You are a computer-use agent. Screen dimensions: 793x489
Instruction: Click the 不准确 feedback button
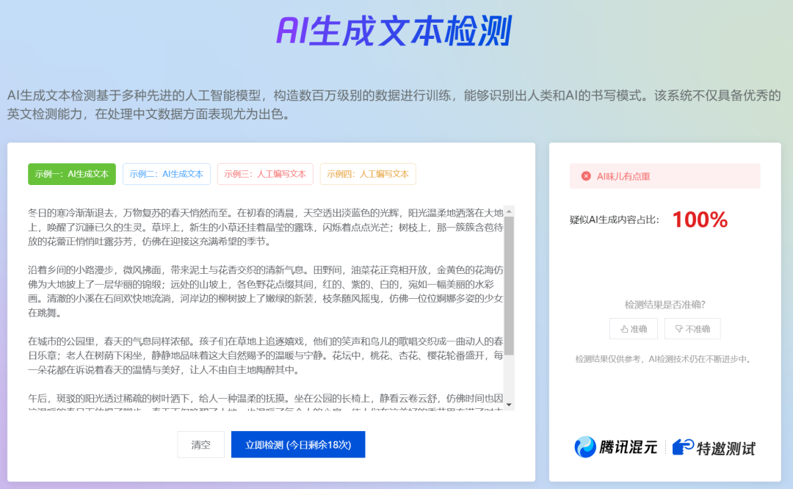tap(693, 328)
